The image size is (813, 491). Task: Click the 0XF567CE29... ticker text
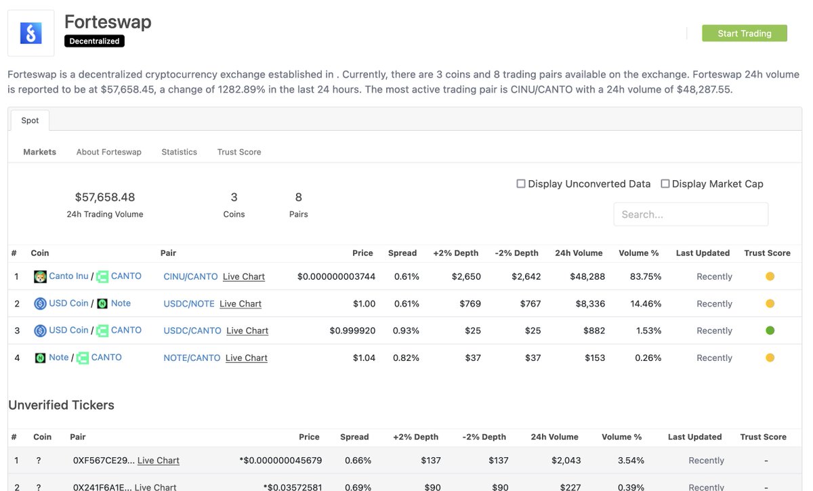click(x=104, y=461)
